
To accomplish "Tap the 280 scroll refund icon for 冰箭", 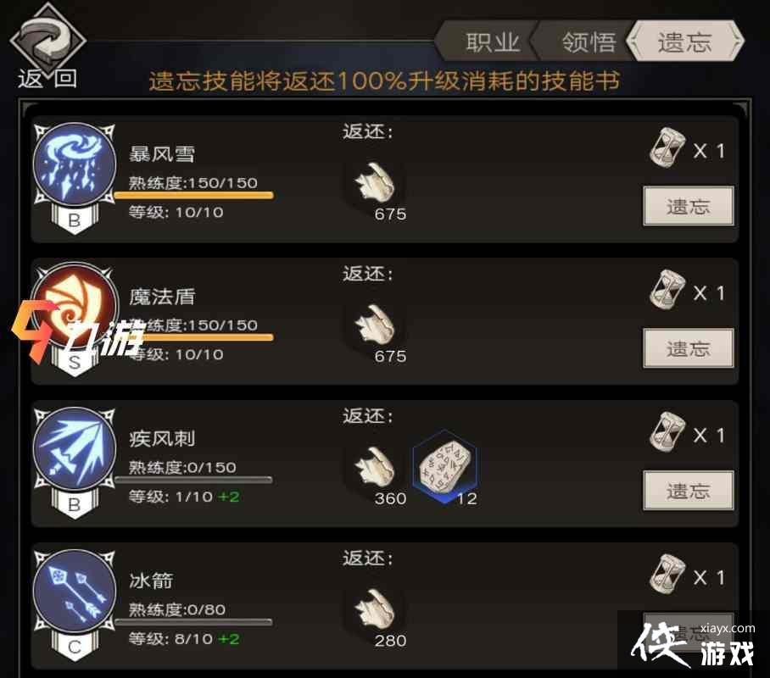I will click(x=375, y=609).
